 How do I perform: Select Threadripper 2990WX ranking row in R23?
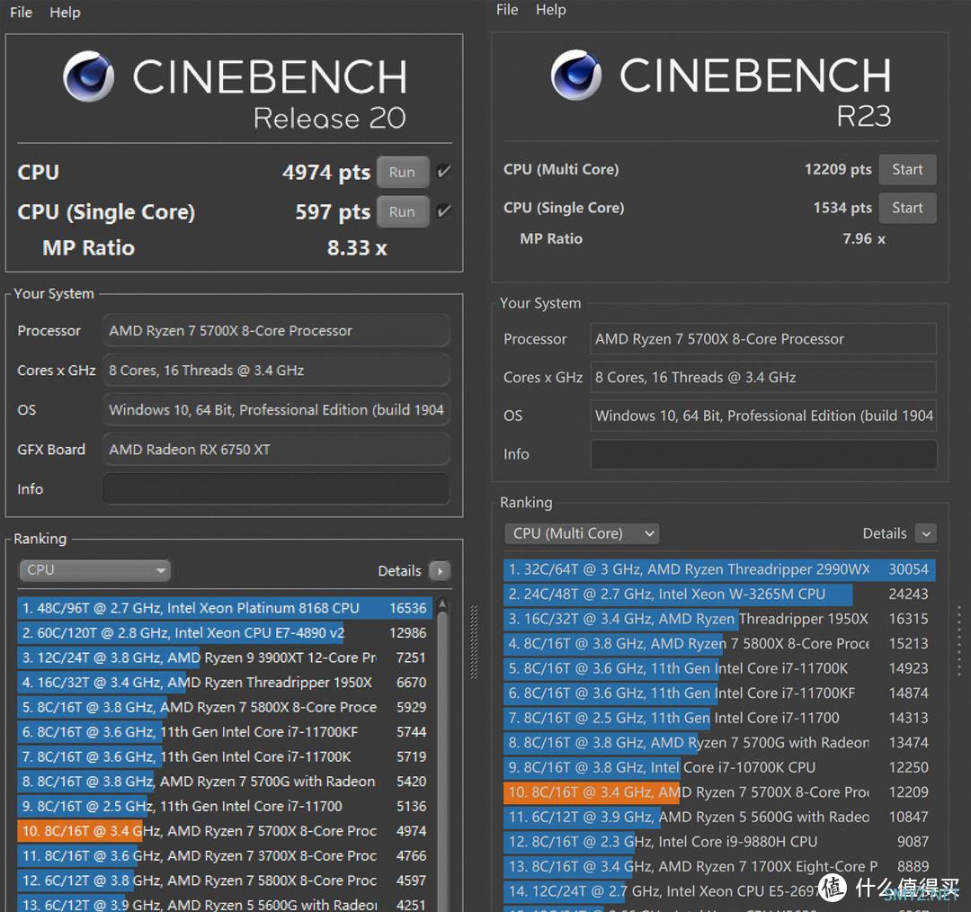pos(719,569)
